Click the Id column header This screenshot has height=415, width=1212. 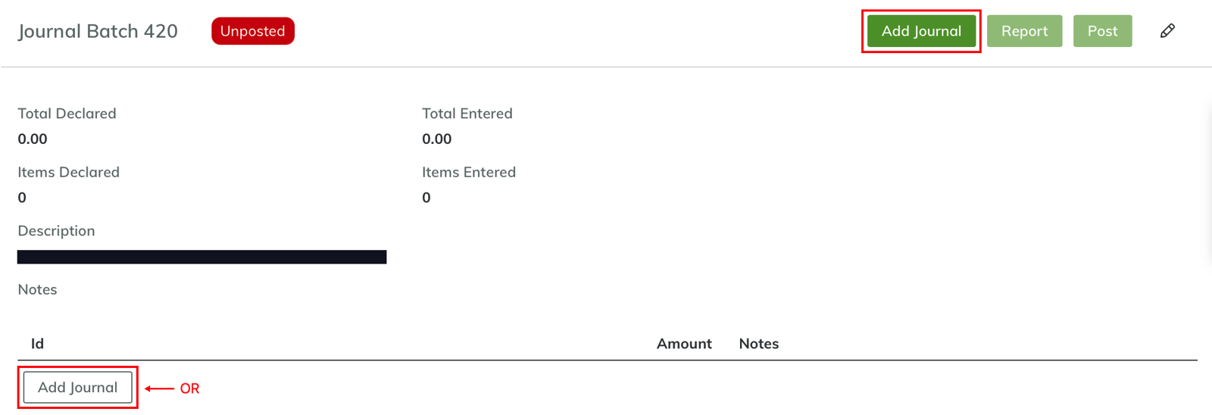coord(37,344)
